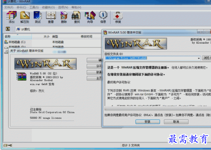Click the main WinRAR window title icon

[x=5, y=2]
